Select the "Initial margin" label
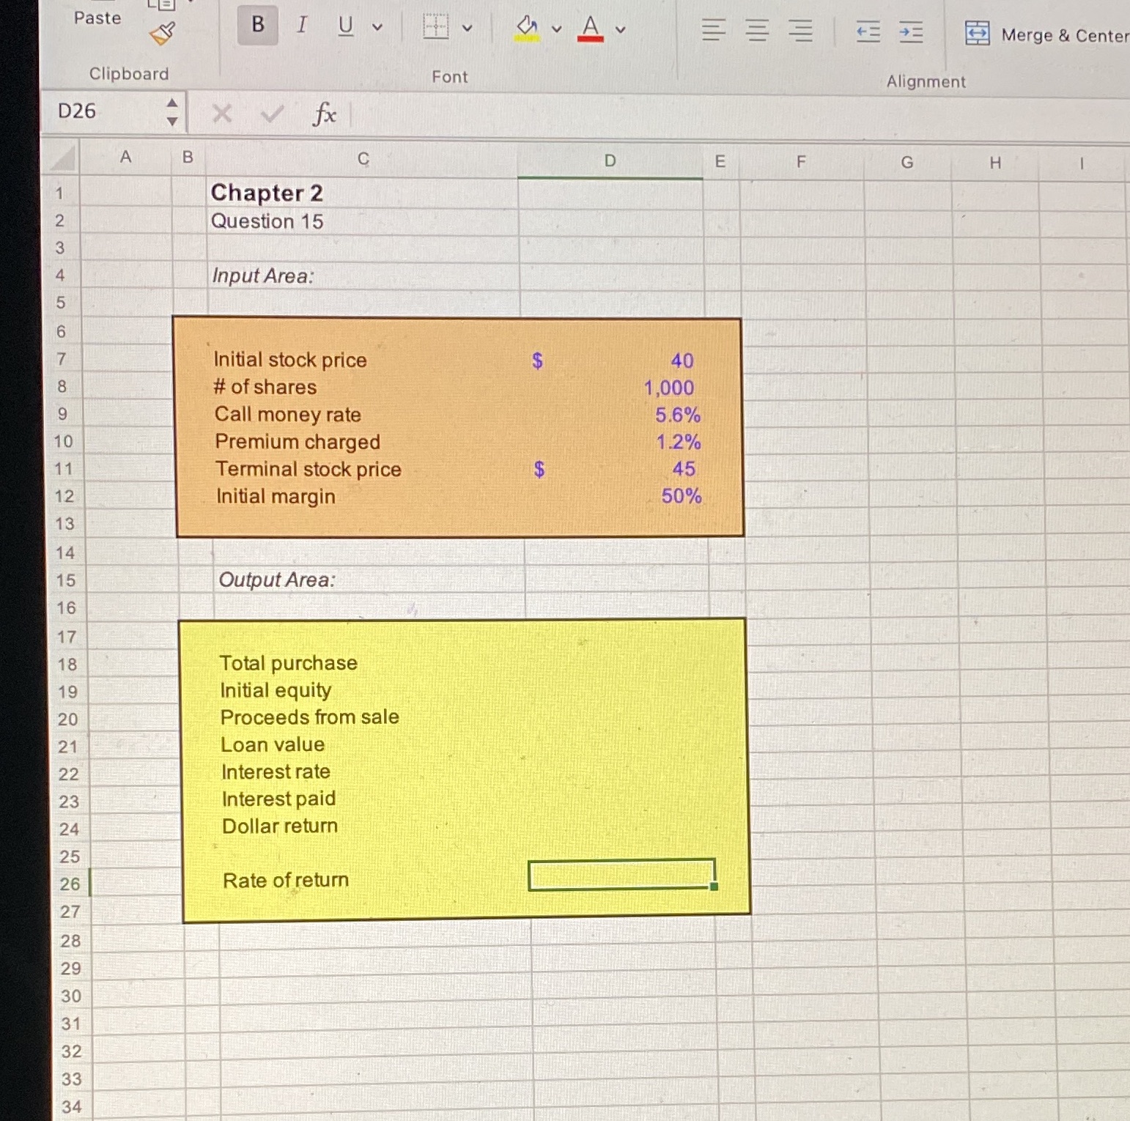Screen dimensions: 1130x1121 tap(276, 497)
